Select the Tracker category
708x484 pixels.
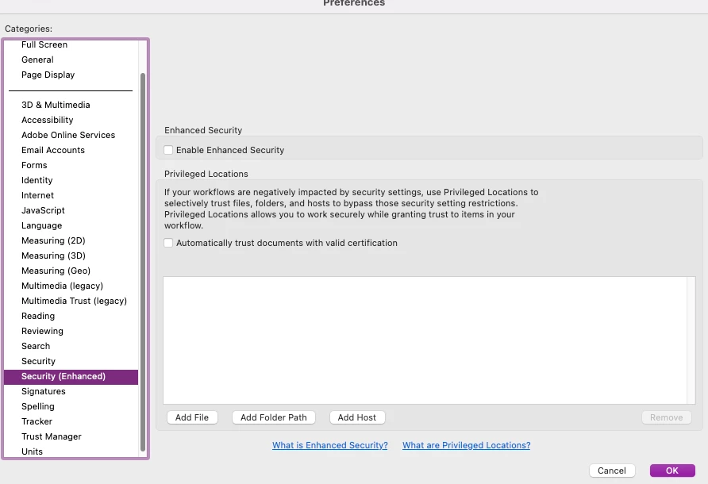(71, 421)
